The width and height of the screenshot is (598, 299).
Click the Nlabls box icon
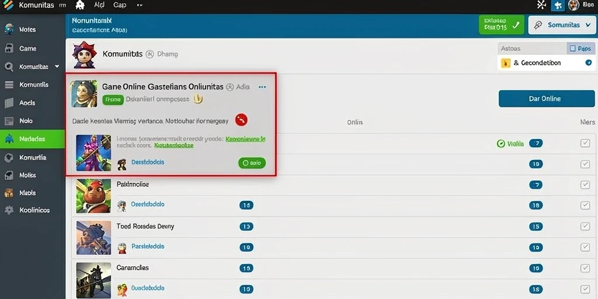[x=9, y=193]
